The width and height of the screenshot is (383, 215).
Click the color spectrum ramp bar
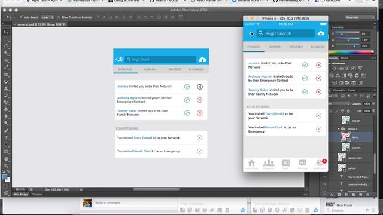(351, 52)
